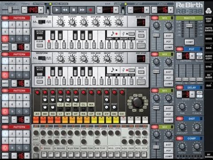Viewport: 213px width, 160px height.
Task: Toggle the PCF effect power button
Action: coord(180,49)
